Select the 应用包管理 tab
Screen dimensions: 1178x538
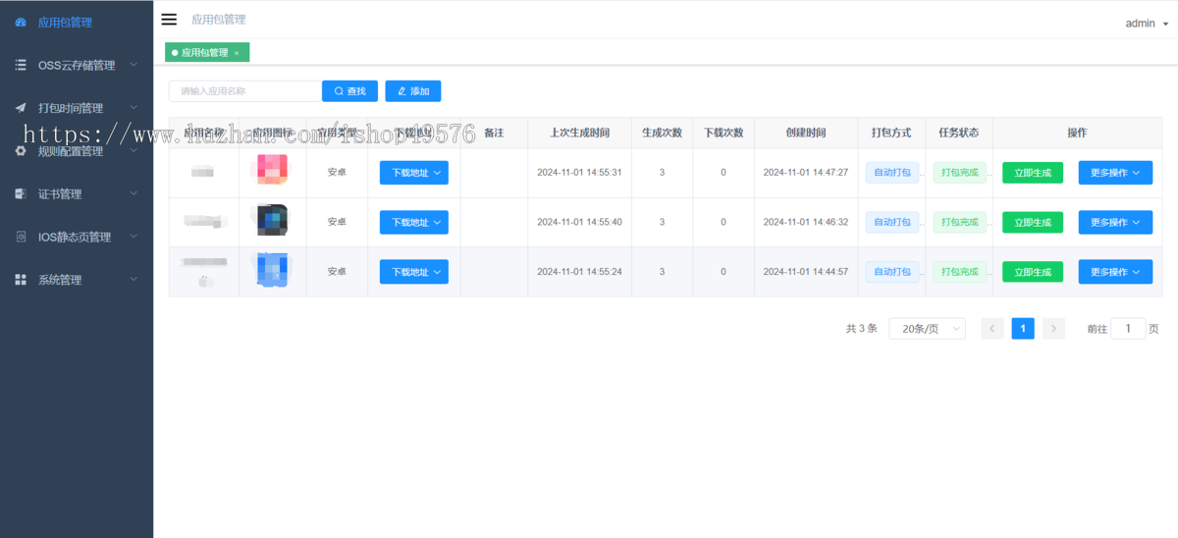pyautogui.click(x=203, y=53)
